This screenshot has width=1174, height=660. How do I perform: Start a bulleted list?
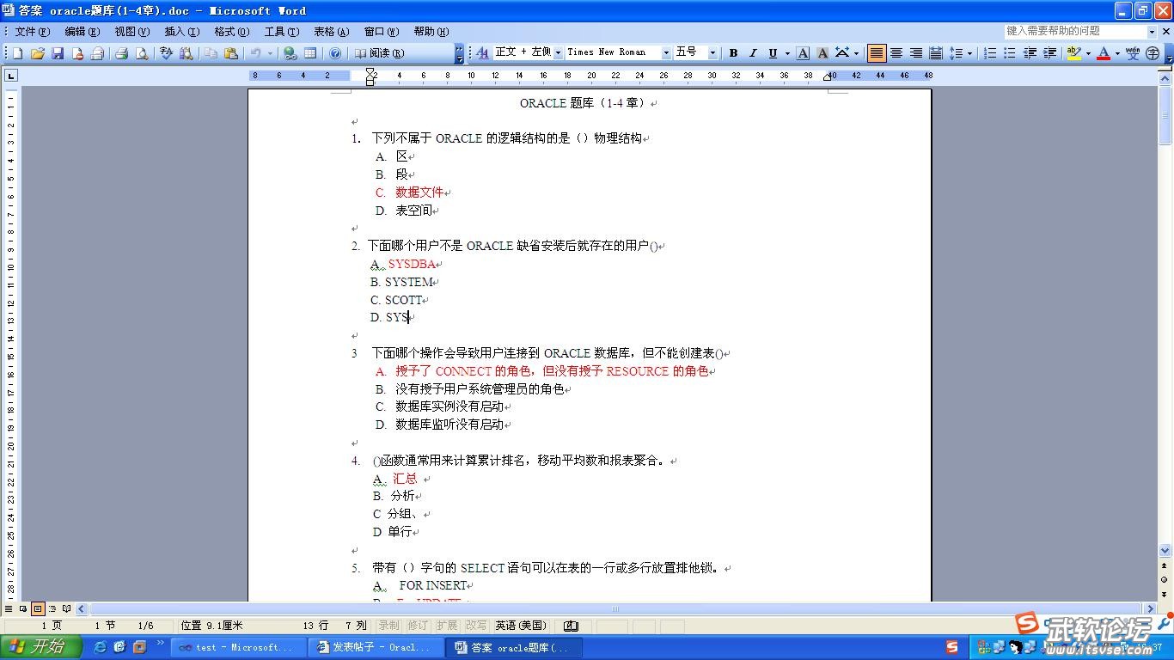1010,52
